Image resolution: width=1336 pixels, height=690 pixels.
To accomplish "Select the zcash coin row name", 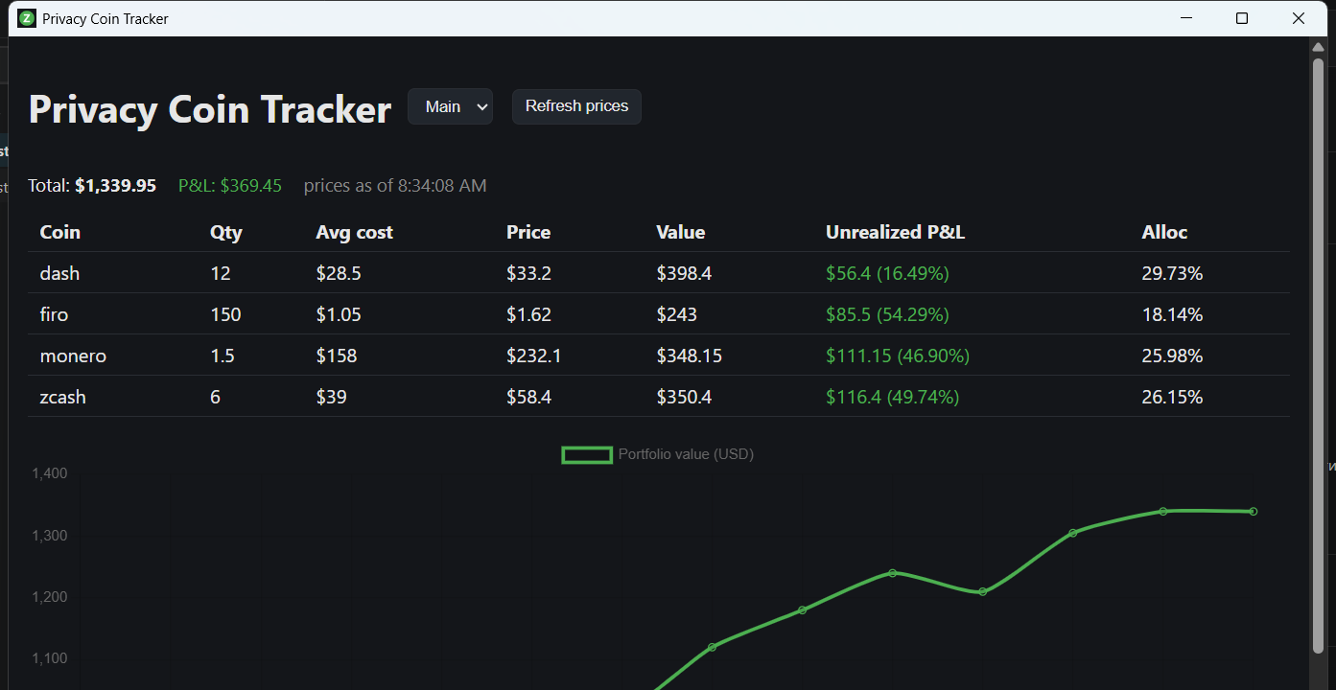I will pyautogui.click(x=62, y=397).
